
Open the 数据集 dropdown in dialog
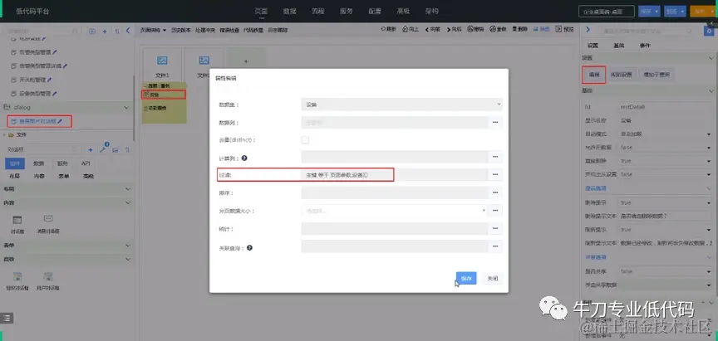click(401, 105)
